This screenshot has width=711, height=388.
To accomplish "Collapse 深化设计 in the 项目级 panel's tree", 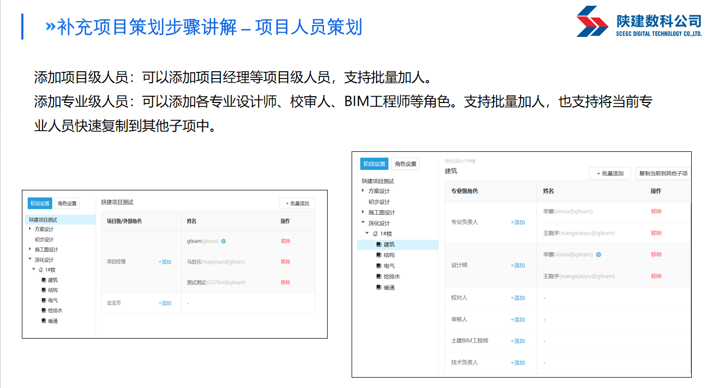I will [30, 260].
